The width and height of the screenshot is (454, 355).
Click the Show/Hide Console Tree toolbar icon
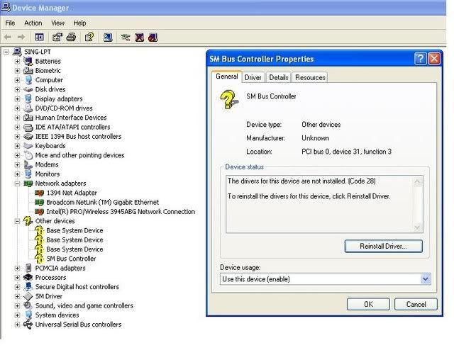click(40, 37)
